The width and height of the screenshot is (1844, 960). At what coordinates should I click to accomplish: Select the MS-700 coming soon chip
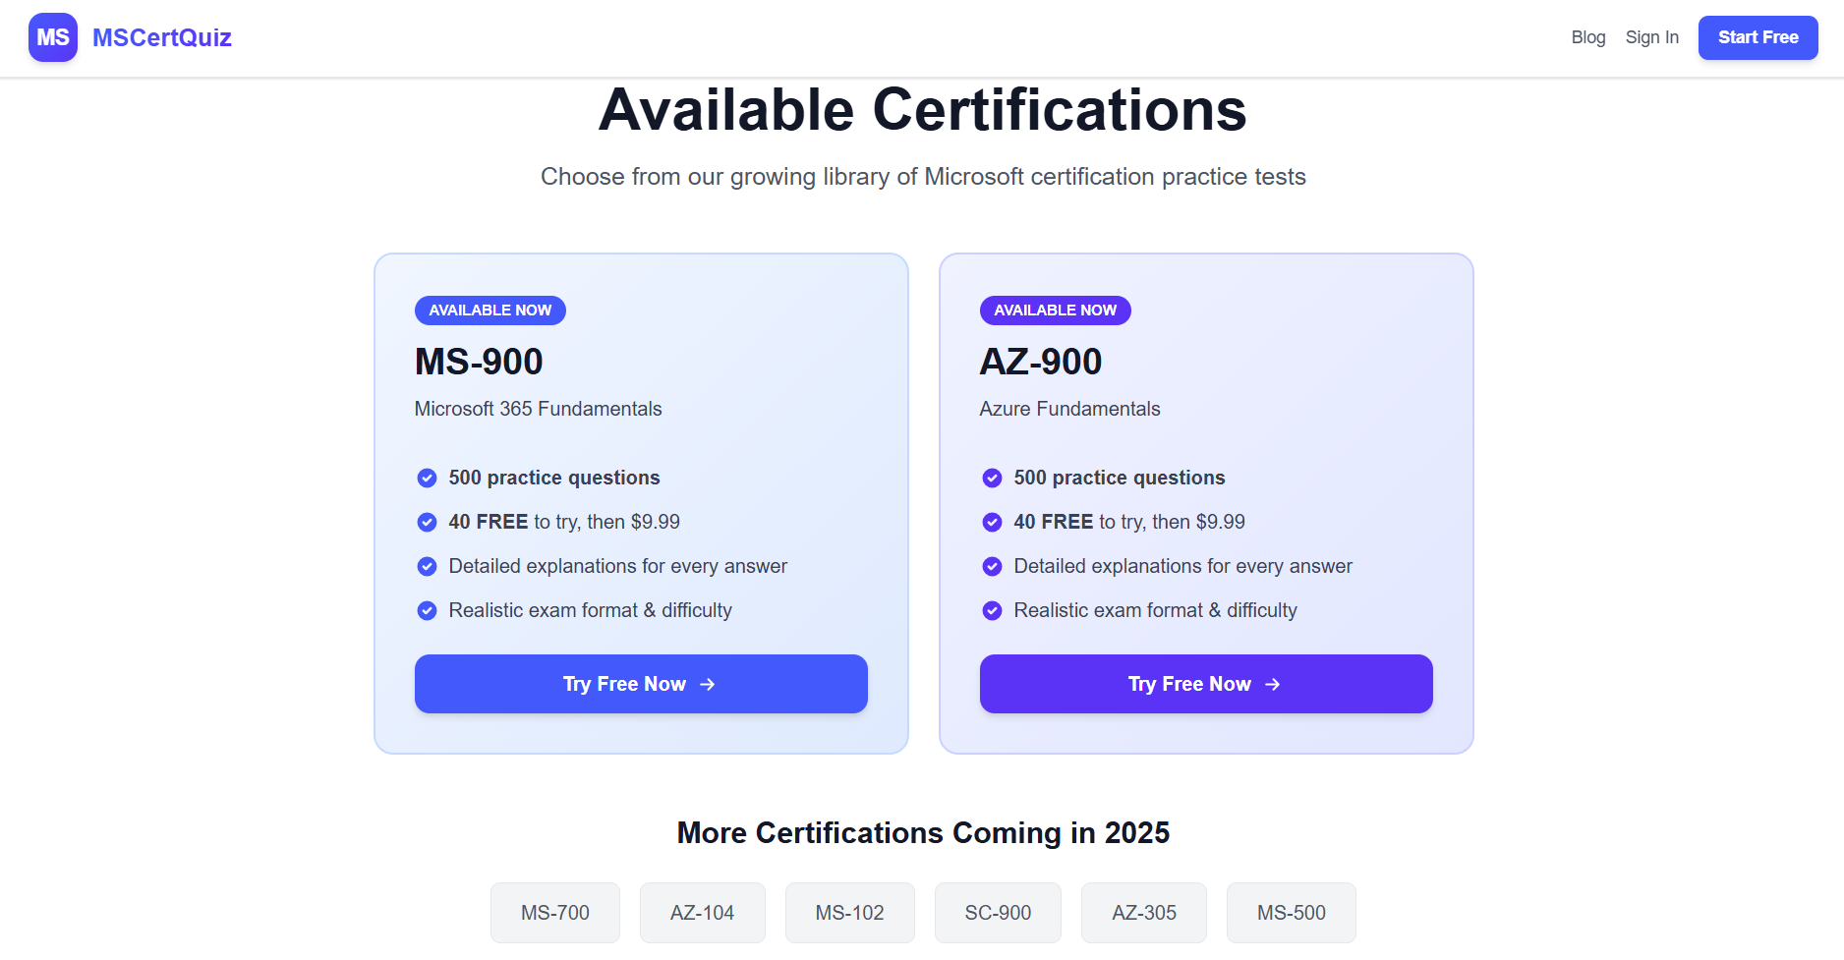(555, 913)
